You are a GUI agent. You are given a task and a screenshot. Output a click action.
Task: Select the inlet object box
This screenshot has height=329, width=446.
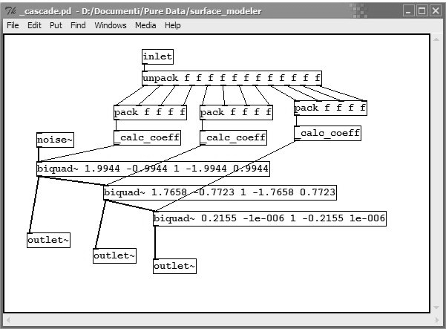157,56
